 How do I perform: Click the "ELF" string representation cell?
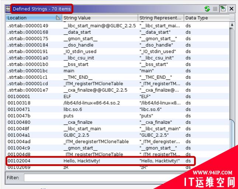(x=145, y=97)
